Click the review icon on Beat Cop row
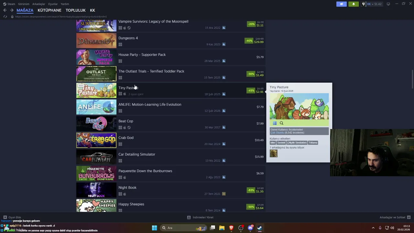 click(x=224, y=128)
